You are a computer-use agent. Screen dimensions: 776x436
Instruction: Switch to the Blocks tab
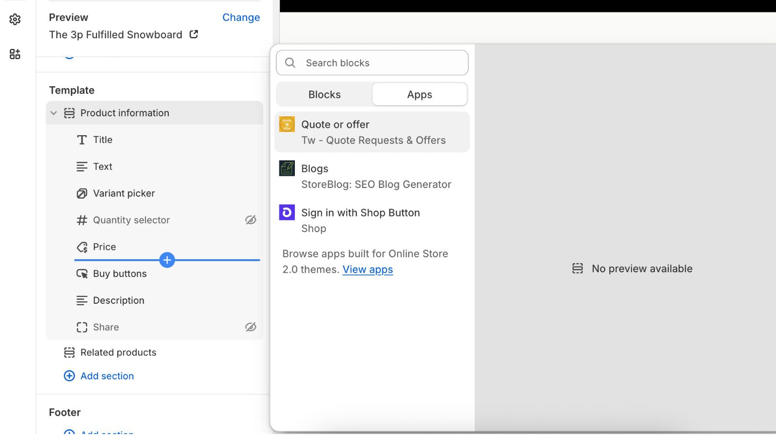[324, 94]
